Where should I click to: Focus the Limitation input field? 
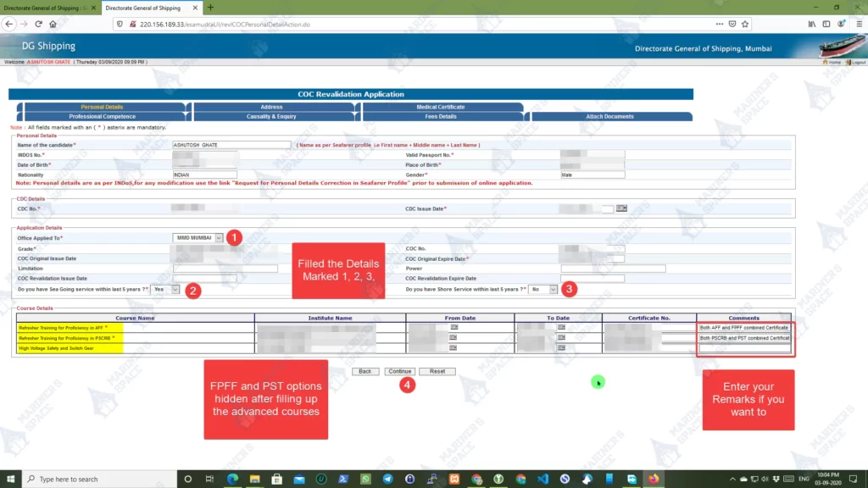(x=225, y=269)
